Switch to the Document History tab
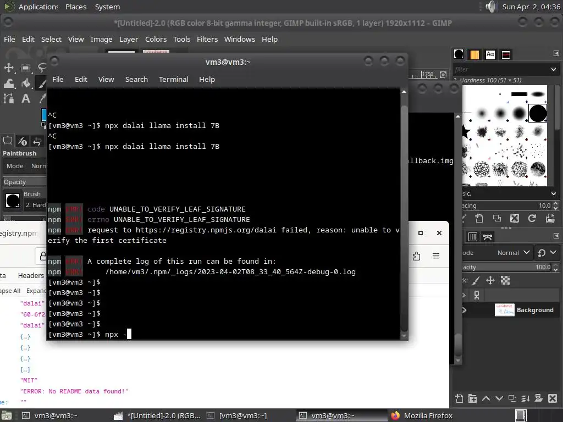 click(506, 54)
